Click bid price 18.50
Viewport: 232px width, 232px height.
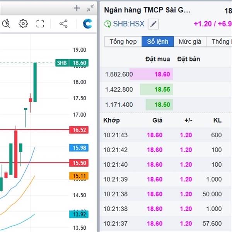(162, 105)
